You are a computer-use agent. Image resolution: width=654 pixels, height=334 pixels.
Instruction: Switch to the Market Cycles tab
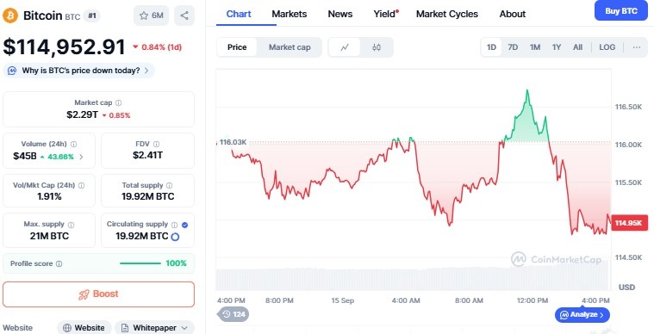coord(447,14)
